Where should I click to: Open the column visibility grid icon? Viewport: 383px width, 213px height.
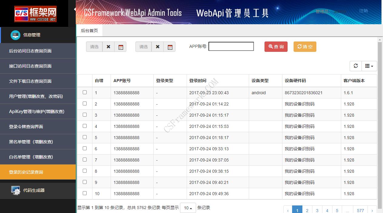point(368,66)
